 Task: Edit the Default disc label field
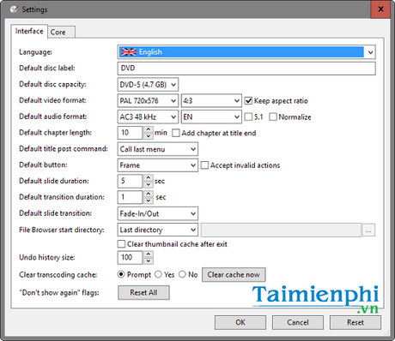246,69
